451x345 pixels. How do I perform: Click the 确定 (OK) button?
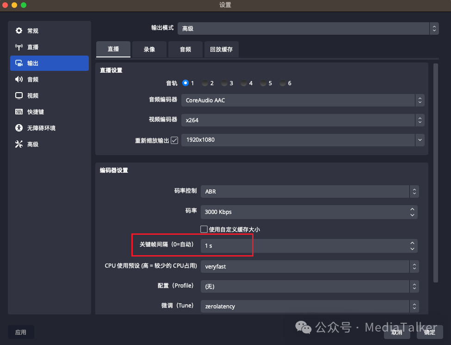[429, 332]
